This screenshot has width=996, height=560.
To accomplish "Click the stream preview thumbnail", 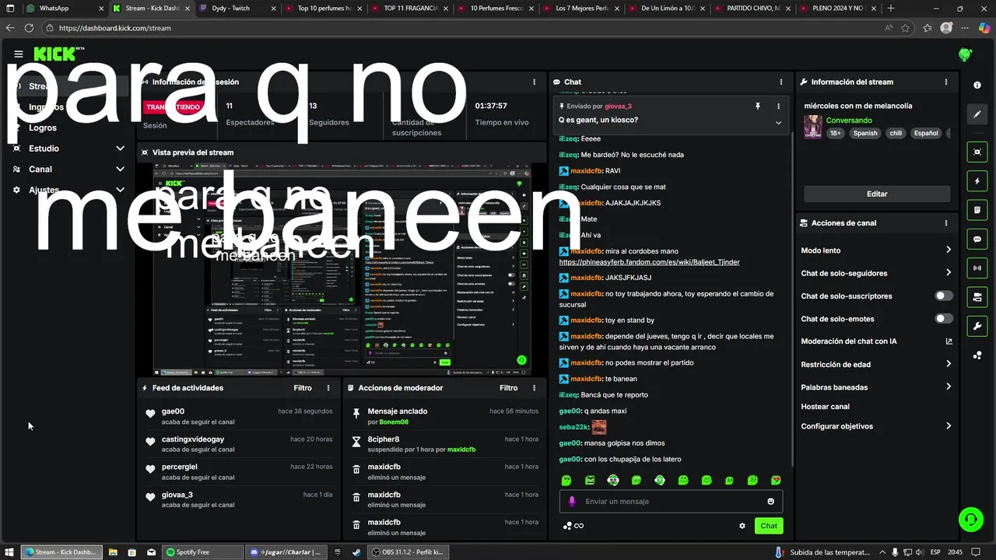I will pyautogui.click(x=342, y=270).
